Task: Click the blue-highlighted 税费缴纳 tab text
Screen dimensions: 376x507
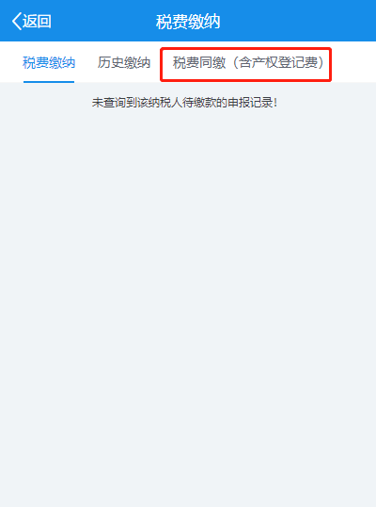Action: pyautogui.click(x=49, y=63)
